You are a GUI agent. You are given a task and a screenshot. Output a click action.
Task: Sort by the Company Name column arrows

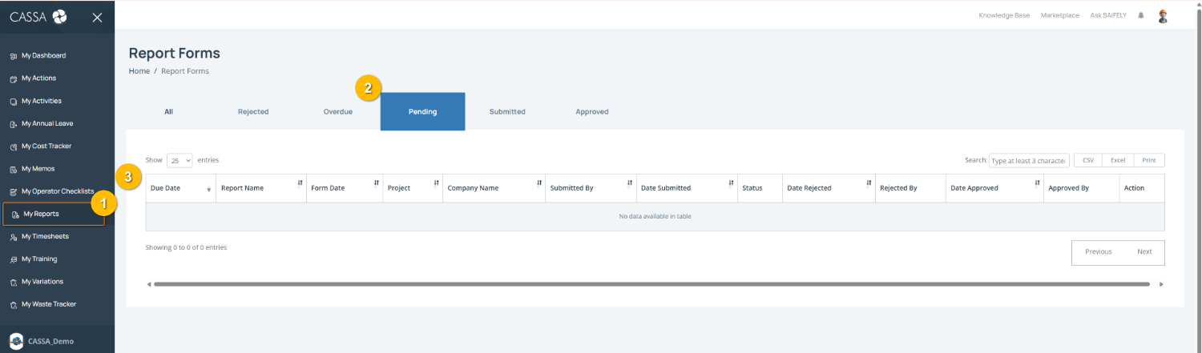[x=538, y=183]
